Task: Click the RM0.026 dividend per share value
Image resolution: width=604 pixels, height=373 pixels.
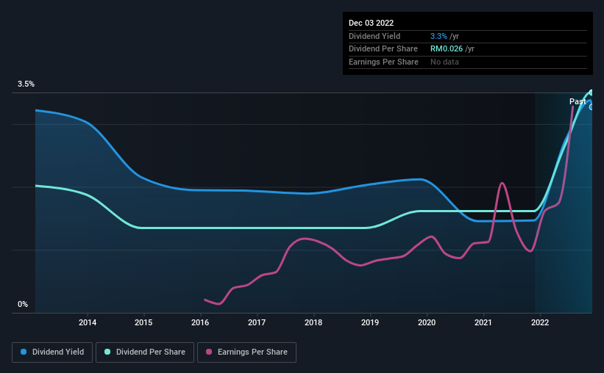Action: tap(447, 49)
